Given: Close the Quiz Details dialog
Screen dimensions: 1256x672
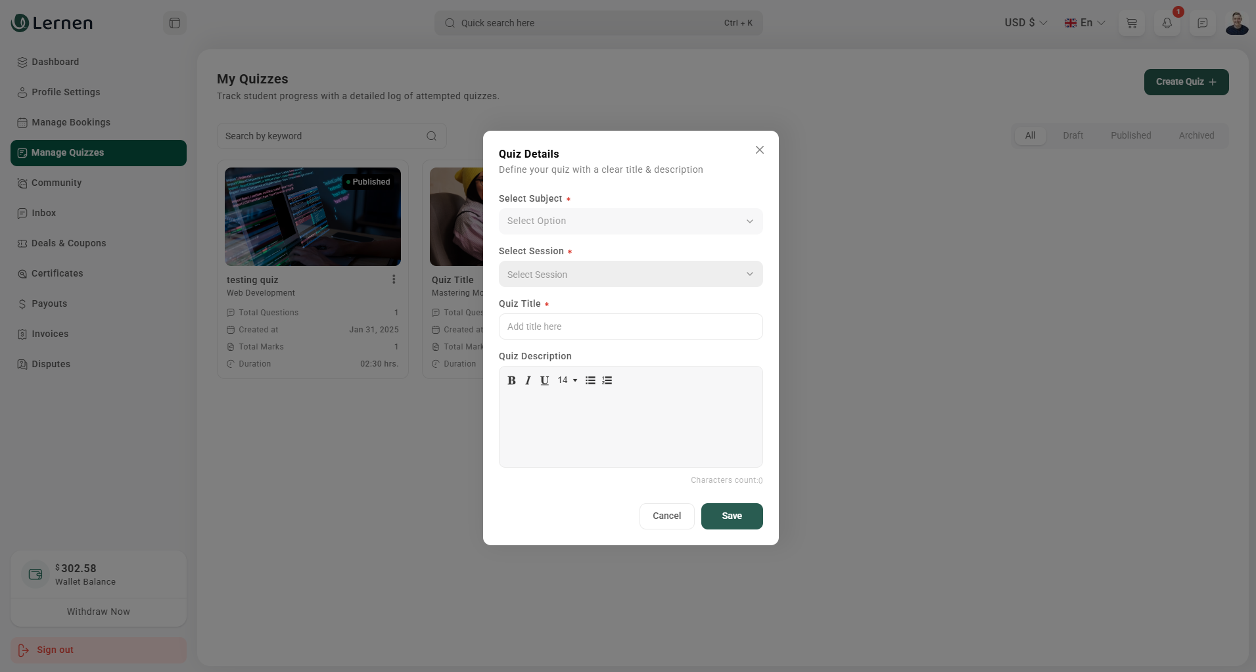Looking at the screenshot, I should point(759,150).
